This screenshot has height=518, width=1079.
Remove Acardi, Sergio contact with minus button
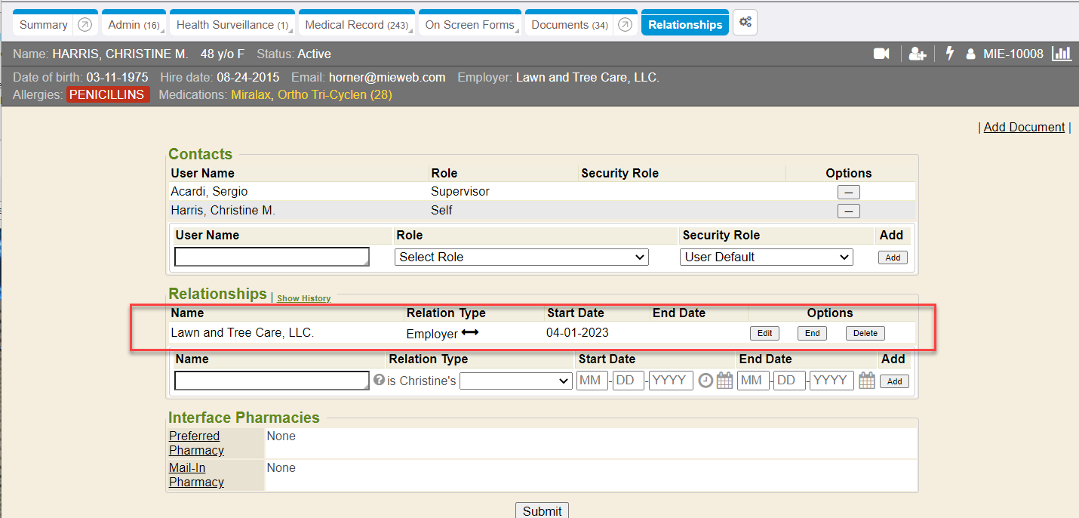coord(848,192)
